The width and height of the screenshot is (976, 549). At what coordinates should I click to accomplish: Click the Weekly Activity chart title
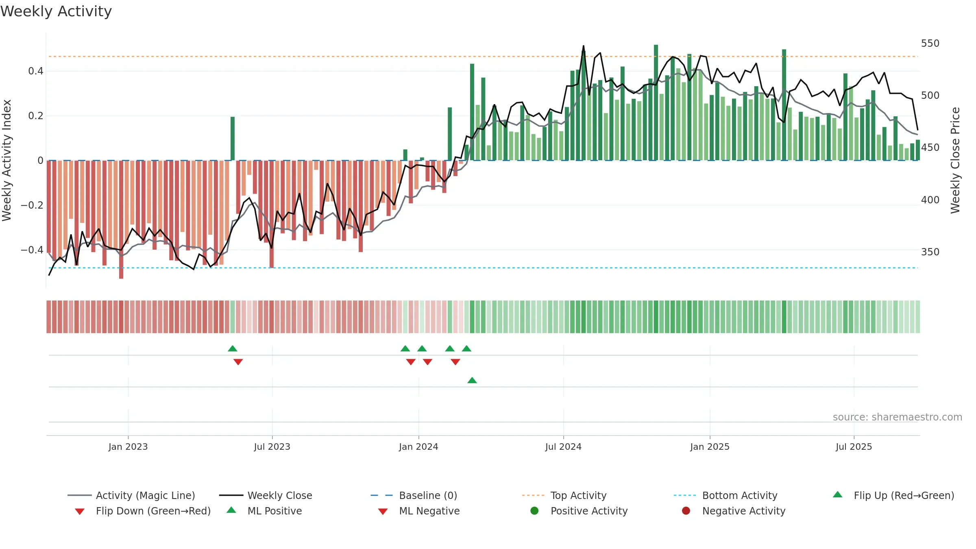click(x=56, y=11)
